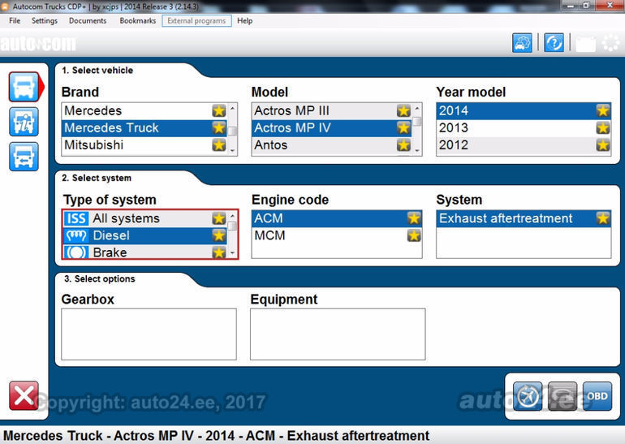Click the battery status icon

coord(585,43)
